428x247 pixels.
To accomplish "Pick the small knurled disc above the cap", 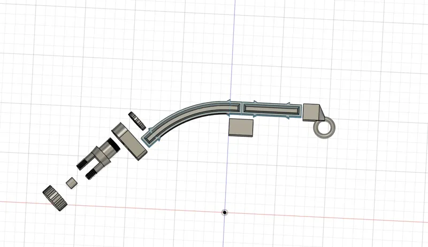I will [x=137, y=121].
